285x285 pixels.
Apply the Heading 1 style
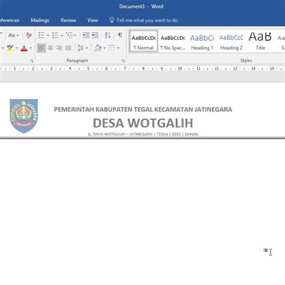[x=202, y=41]
